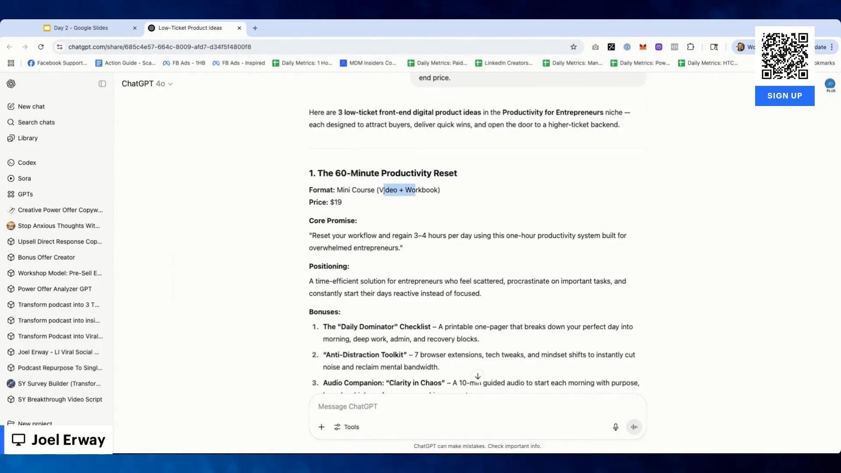Open Daily Metrics: 1 Ho... bookmark
Image resolution: width=841 pixels, height=473 pixels.
coord(302,63)
